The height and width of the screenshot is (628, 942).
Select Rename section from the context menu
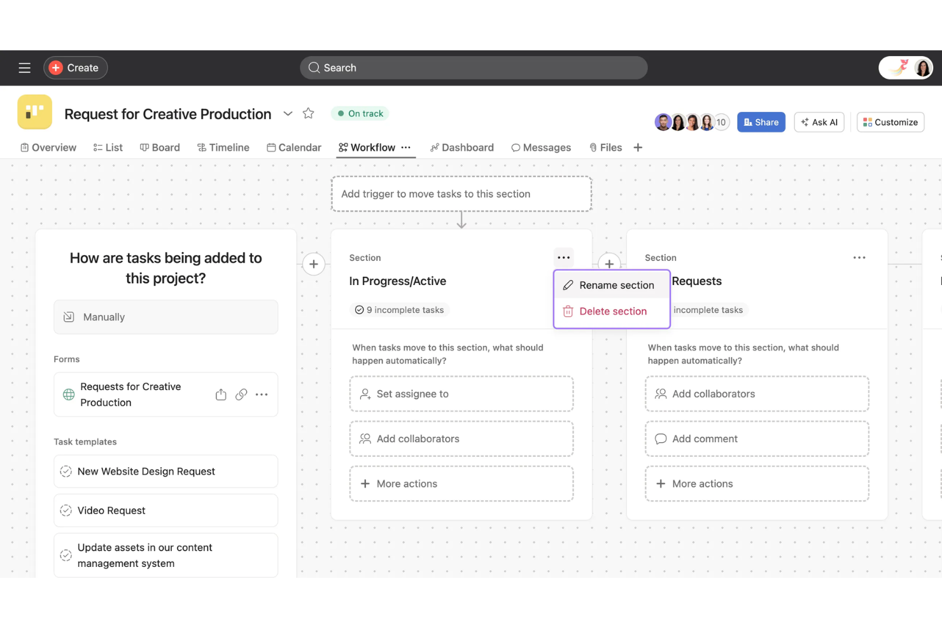pos(616,285)
